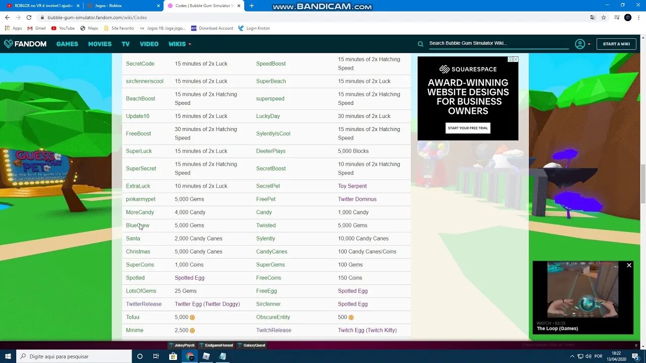
Task: Click the JokeyPsych wiki chip at bottom
Action: pyautogui.click(x=182, y=345)
